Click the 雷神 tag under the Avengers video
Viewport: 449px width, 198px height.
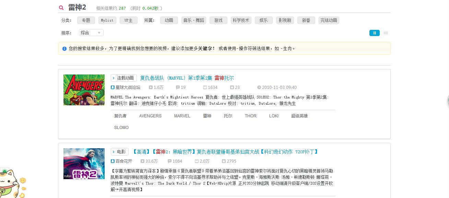207,116
